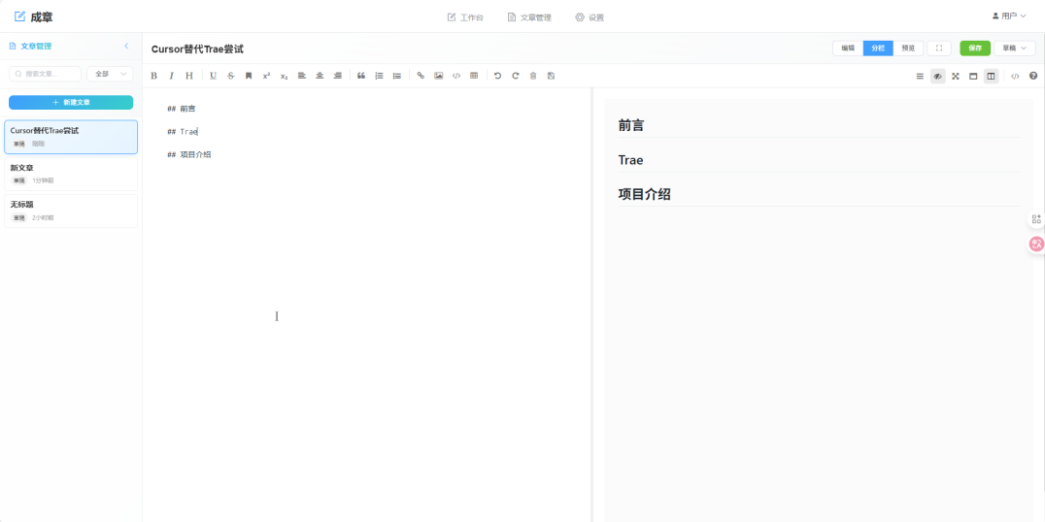Toggle reading mode window icon
Screen dimensions: 1045x522
973,77
